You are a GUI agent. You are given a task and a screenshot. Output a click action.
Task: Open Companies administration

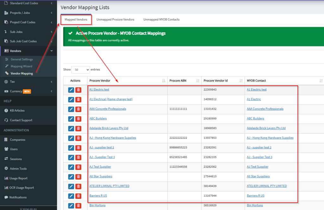pos(18,140)
